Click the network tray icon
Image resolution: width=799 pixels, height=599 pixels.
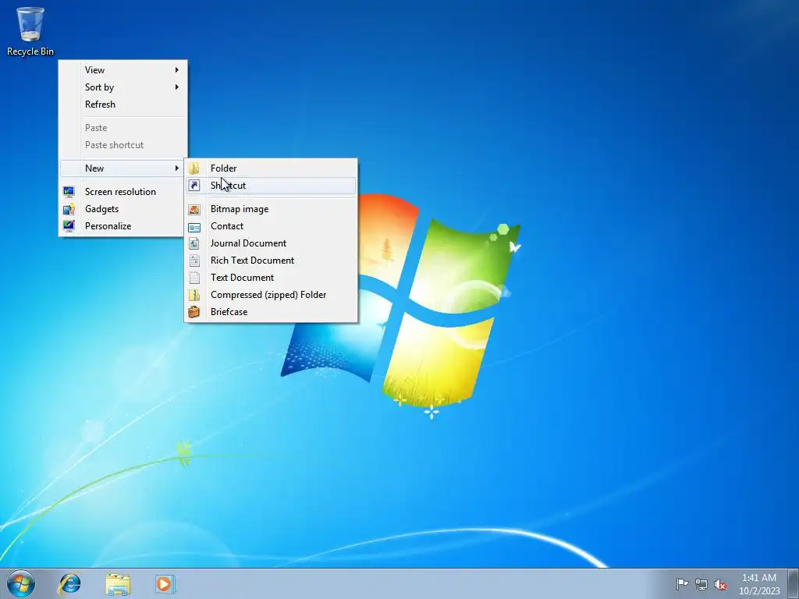click(x=701, y=584)
